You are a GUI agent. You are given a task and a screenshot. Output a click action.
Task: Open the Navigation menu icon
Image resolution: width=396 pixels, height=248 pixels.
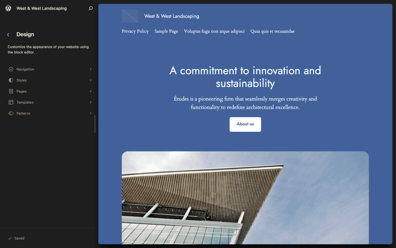10,69
